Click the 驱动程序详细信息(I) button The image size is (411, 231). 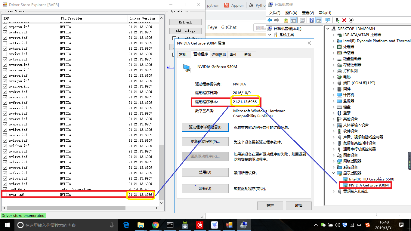205,127
